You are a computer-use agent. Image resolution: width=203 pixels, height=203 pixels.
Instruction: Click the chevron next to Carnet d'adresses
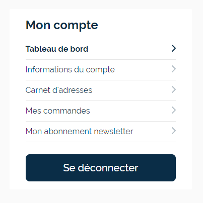click(174, 89)
